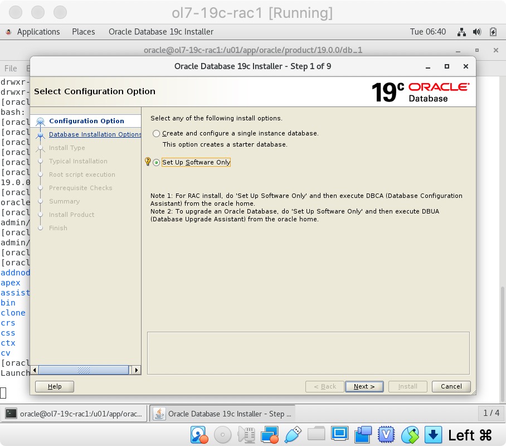
Task: Click the terminal window vertical scrollbar
Action: (503, 344)
